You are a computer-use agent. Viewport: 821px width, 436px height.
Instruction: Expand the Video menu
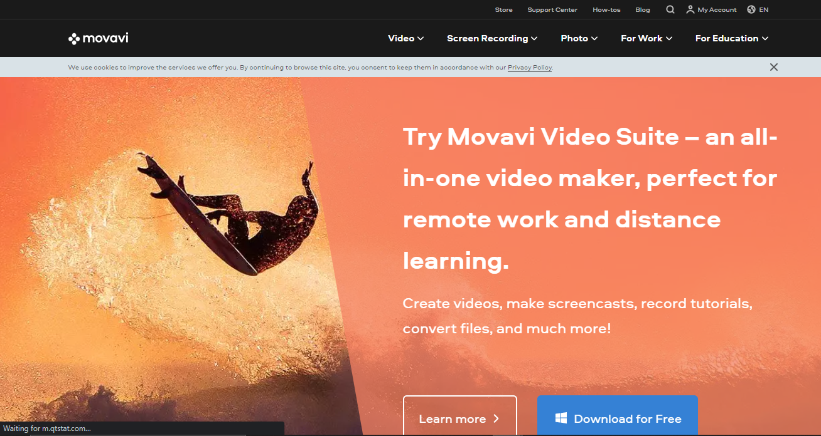tap(406, 38)
